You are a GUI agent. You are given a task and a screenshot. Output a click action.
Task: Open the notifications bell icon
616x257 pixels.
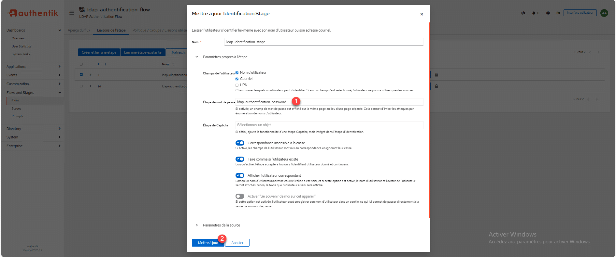pos(534,13)
